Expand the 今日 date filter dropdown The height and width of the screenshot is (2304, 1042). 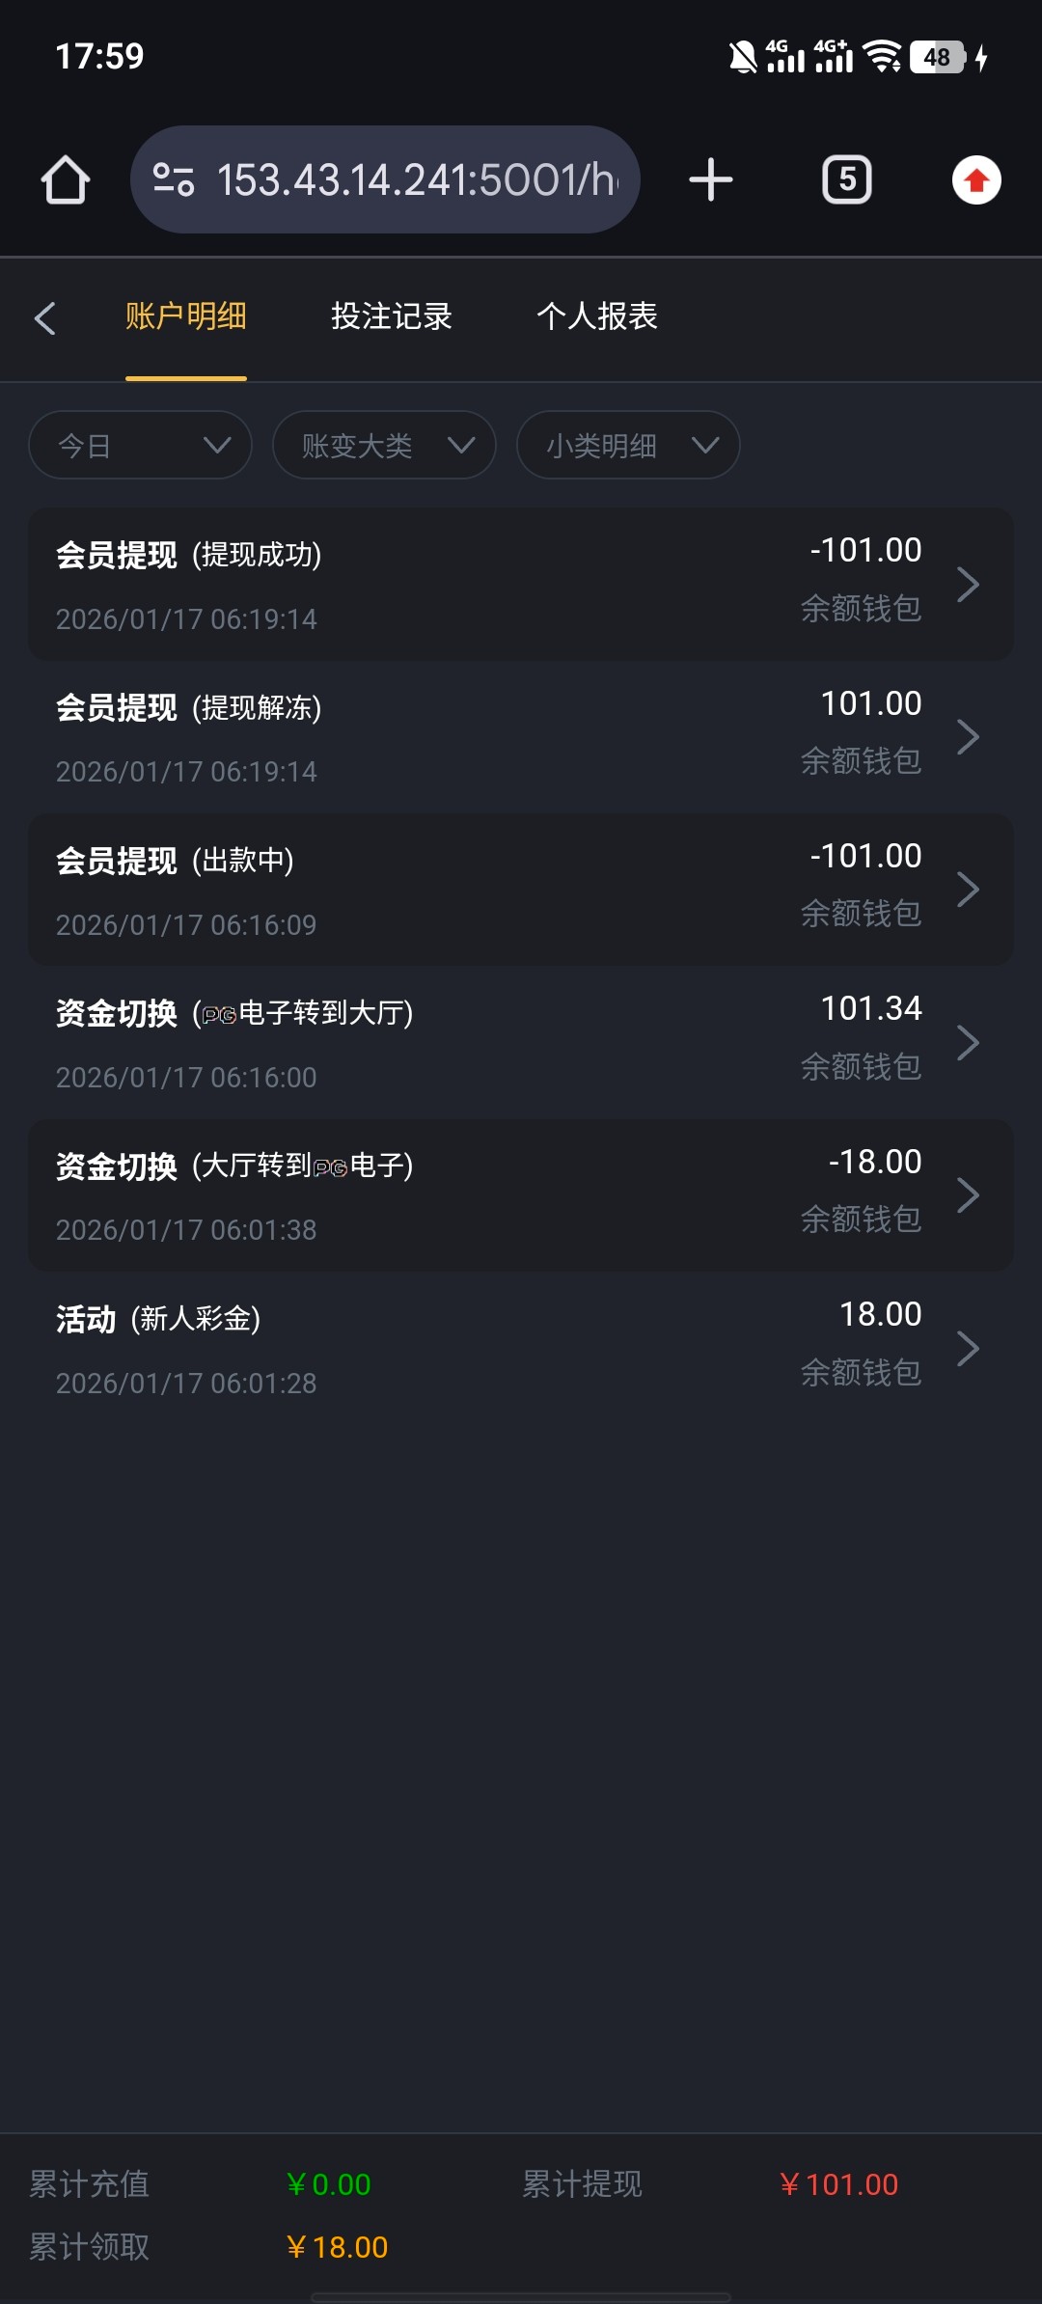coord(141,446)
